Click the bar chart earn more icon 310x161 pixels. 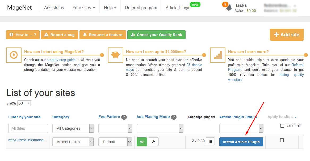coord(218,55)
